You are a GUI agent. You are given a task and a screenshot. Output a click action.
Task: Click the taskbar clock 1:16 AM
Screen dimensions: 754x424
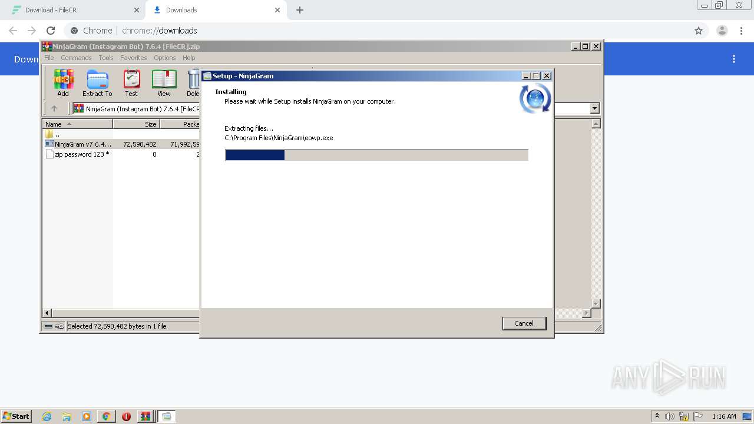click(x=724, y=416)
